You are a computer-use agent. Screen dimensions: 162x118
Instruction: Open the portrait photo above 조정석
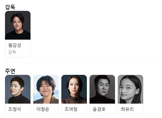[18, 89]
